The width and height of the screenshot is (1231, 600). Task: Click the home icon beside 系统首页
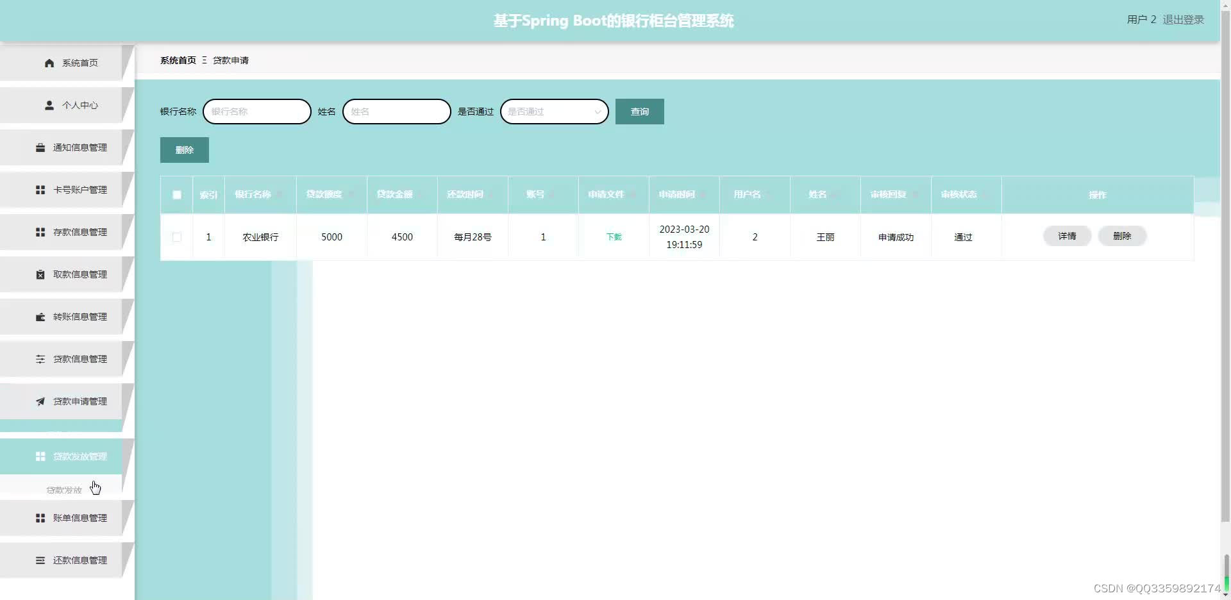click(x=49, y=63)
